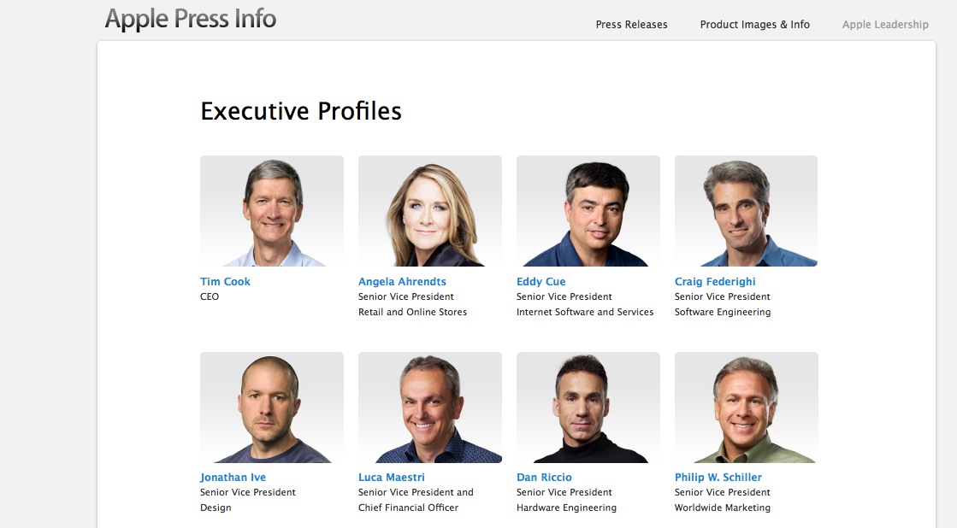Click the 'Executive Profiles' heading
This screenshot has height=528, width=957.
[301, 112]
